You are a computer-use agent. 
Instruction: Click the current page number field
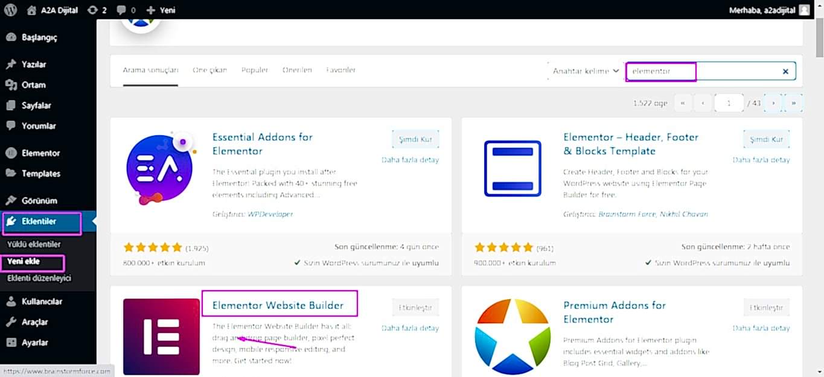point(729,103)
